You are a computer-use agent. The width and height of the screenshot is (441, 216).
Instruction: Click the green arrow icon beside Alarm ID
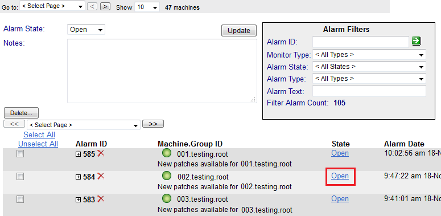416,41
